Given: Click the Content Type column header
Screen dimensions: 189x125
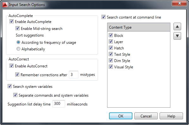Looking at the screenshot, I should [x=139, y=27].
